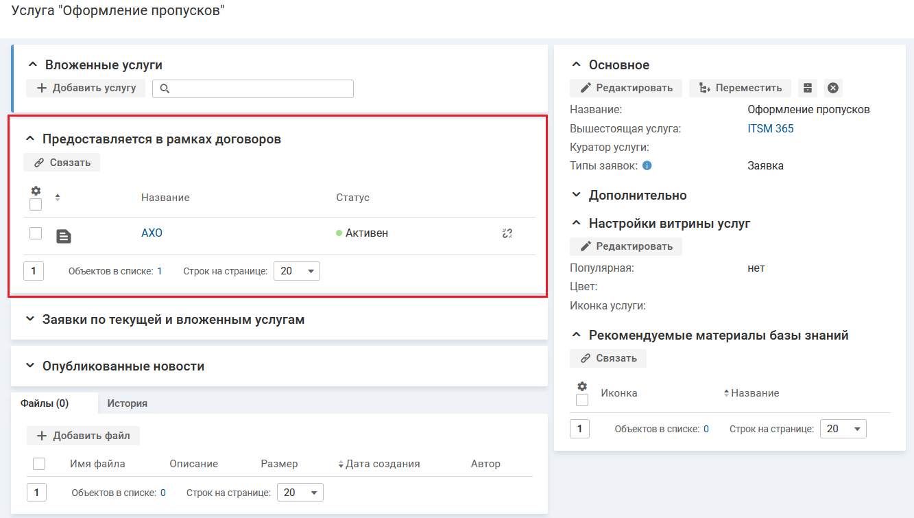Click the gear icon in the knowledge base table
Image resolution: width=914 pixels, height=518 pixels.
click(x=582, y=386)
